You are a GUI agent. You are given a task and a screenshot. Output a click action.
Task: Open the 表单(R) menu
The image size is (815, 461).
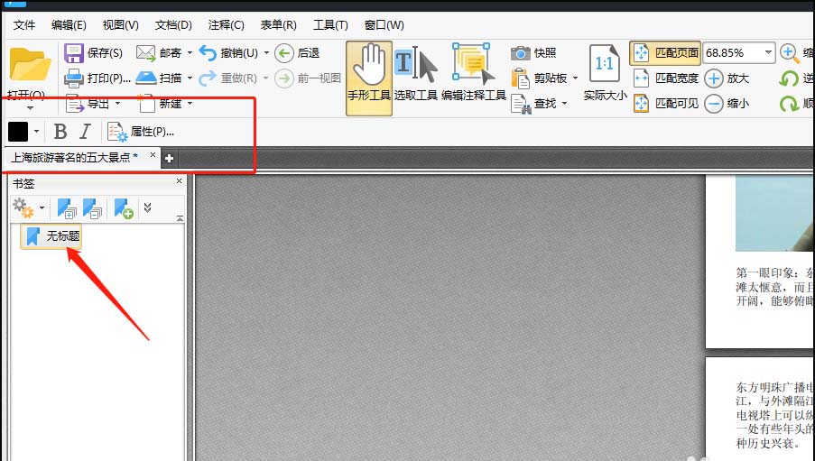click(278, 25)
